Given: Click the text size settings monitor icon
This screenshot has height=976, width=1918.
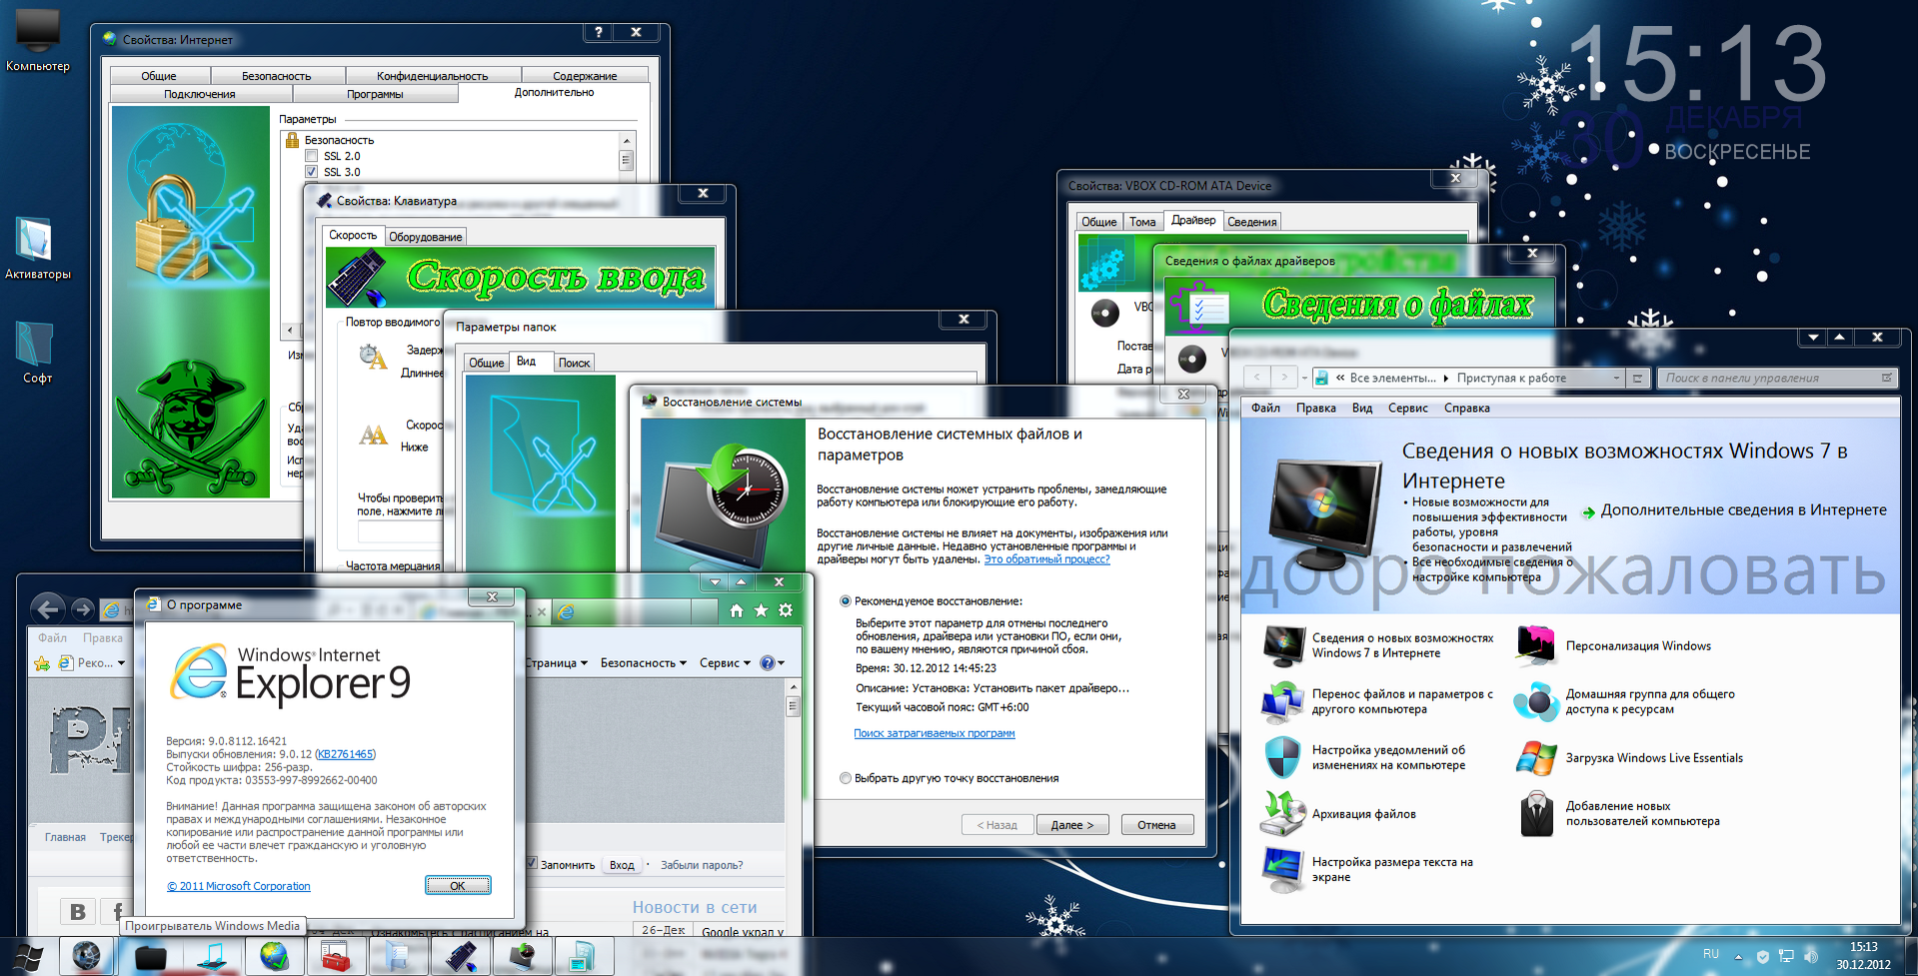Looking at the screenshot, I should pyautogui.click(x=1282, y=869).
